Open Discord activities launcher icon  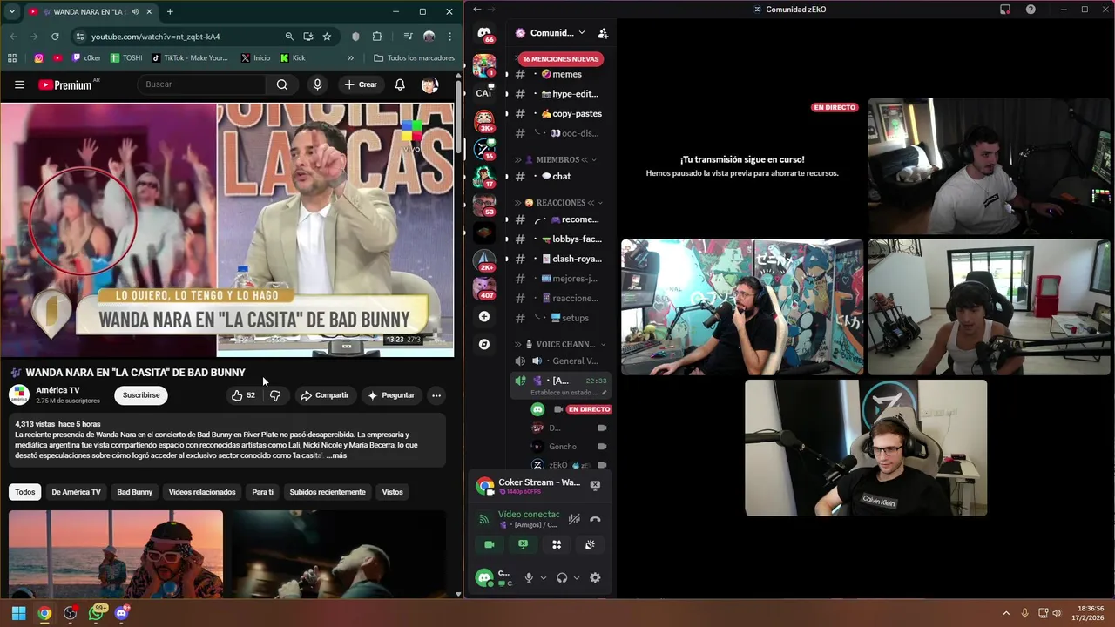click(557, 544)
